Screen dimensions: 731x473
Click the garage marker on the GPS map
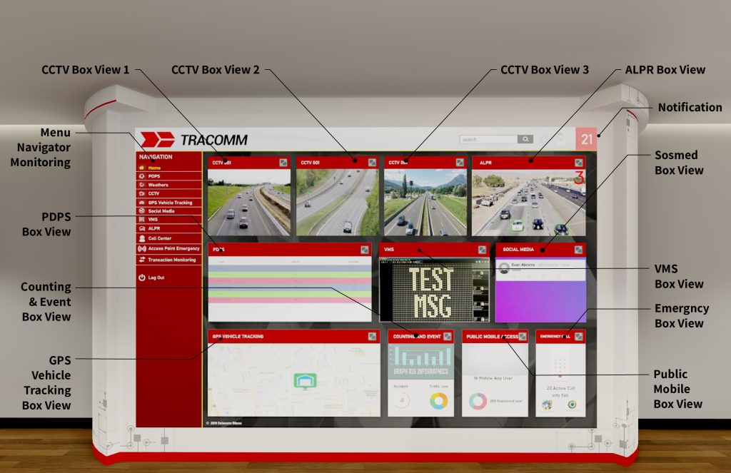click(x=305, y=382)
